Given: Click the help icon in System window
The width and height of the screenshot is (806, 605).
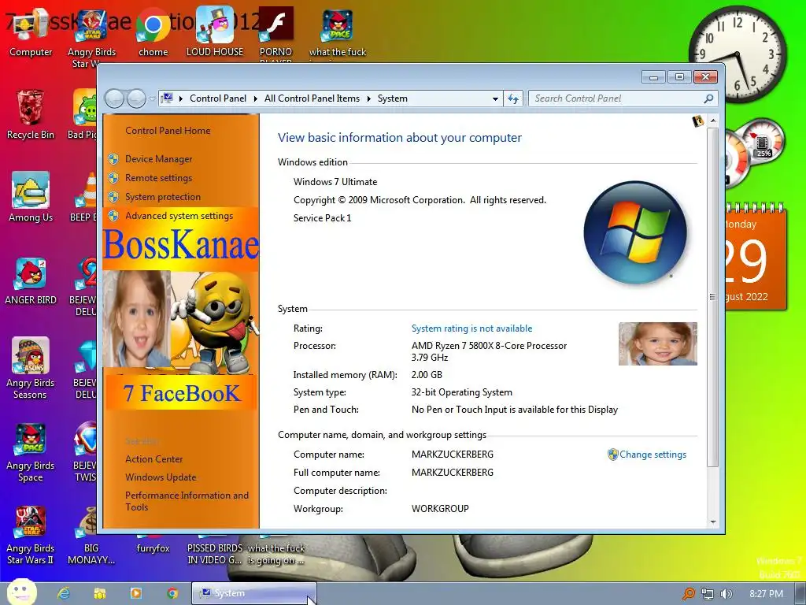Looking at the screenshot, I should point(697,121).
